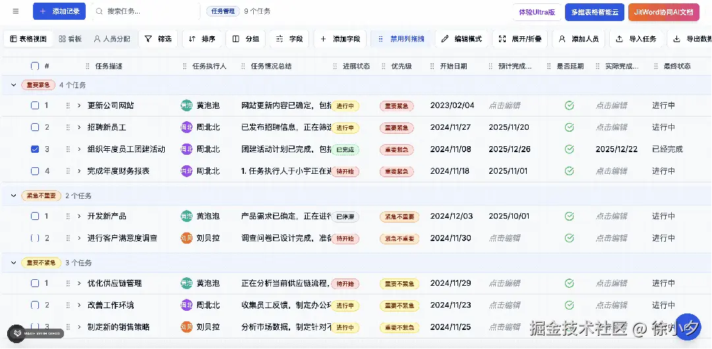Focus the 搜索任务 search field
This screenshot has width=712, height=349.
pyautogui.click(x=145, y=11)
